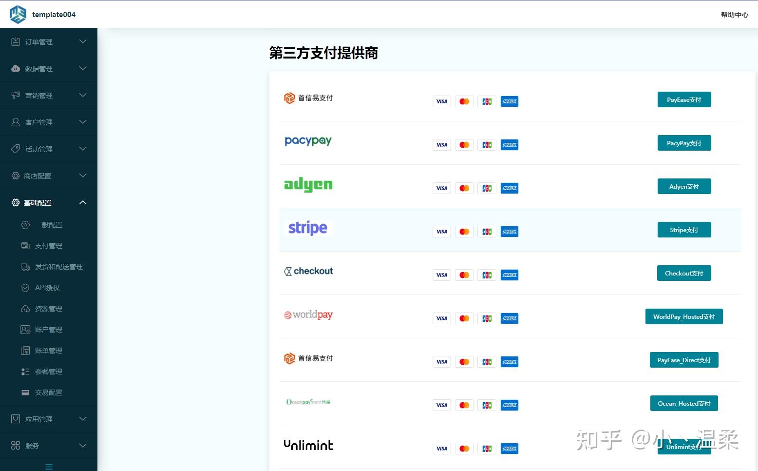Click the 支付管理 wallet icon
Viewport: 758px width, 471px height.
25,246
